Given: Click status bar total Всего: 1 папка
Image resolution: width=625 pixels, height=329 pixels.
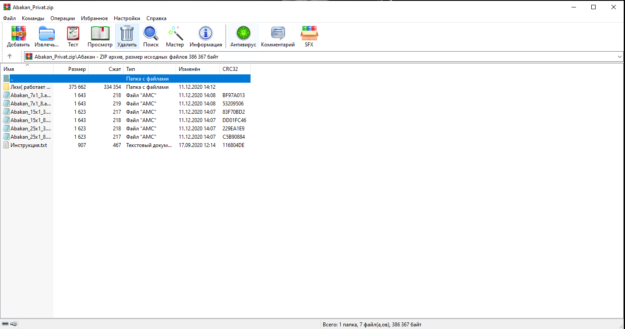Looking at the screenshot, I should click(x=372, y=324).
